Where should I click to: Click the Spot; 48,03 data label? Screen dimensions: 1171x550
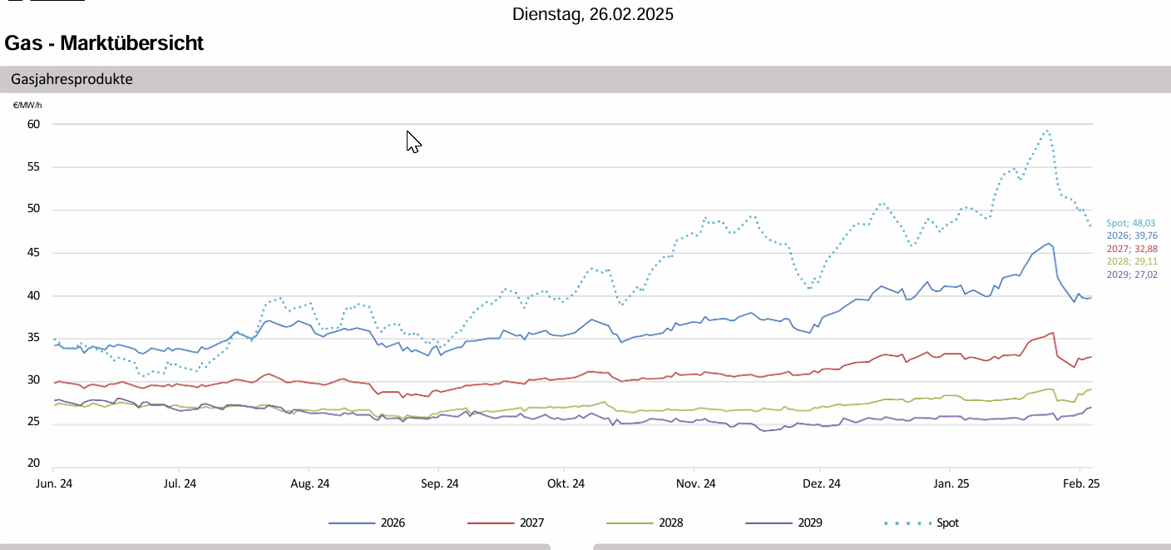[1130, 223]
